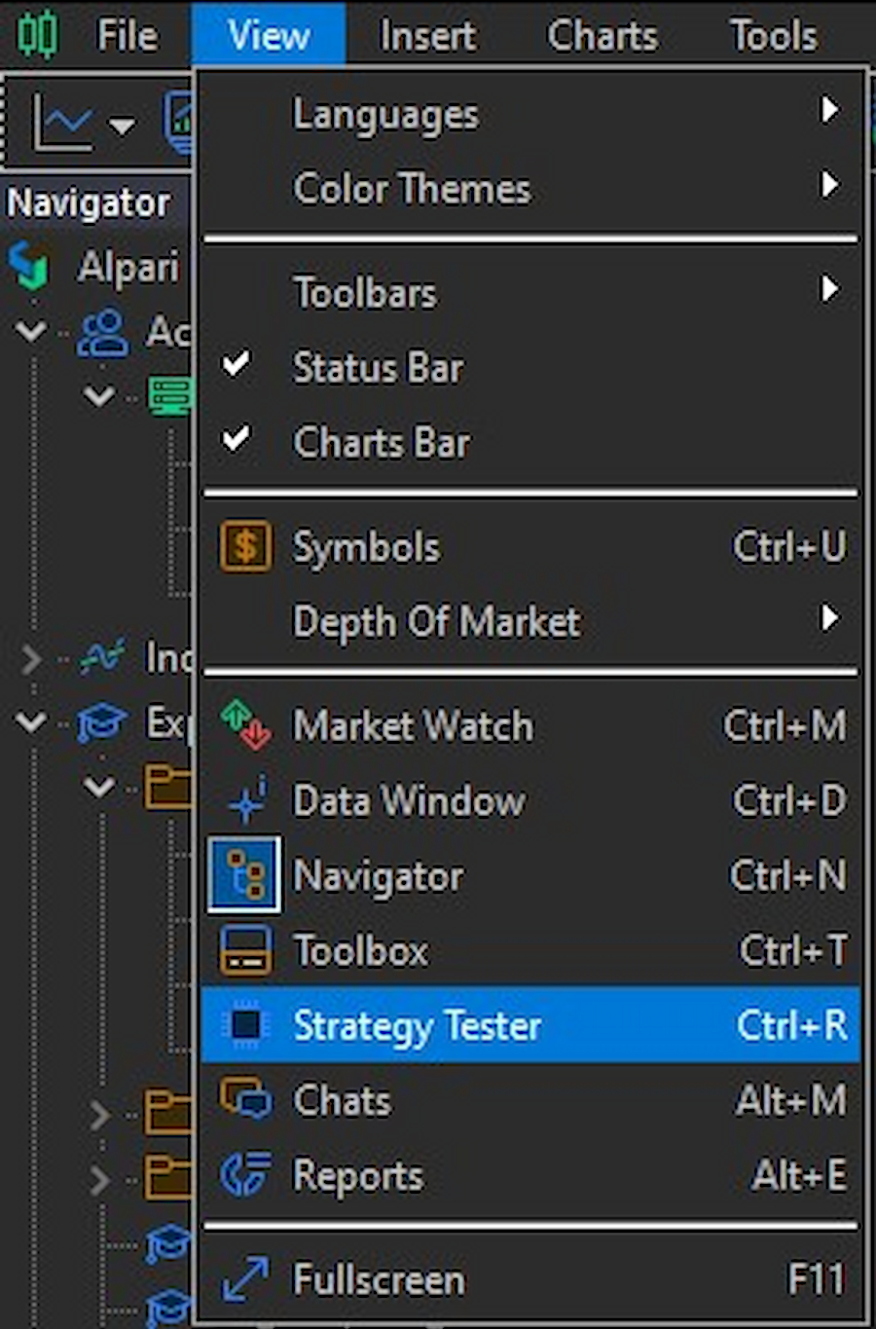876x1329 pixels.
Task: Open the Color Themes submenu
Action: (412, 189)
